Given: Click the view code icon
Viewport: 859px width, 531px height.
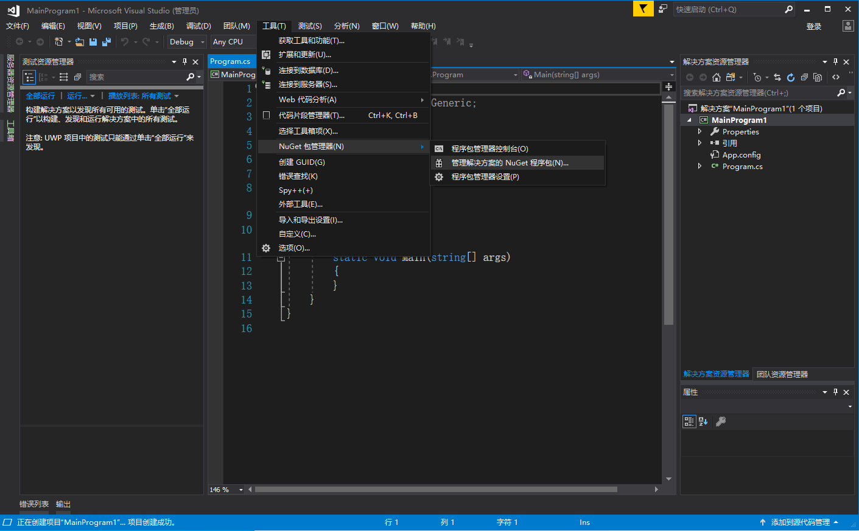Looking at the screenshot, I should pos(836,77).
